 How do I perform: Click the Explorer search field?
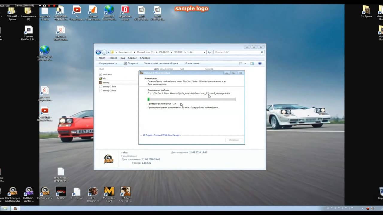pyautogui.click(x=239, y=52)
